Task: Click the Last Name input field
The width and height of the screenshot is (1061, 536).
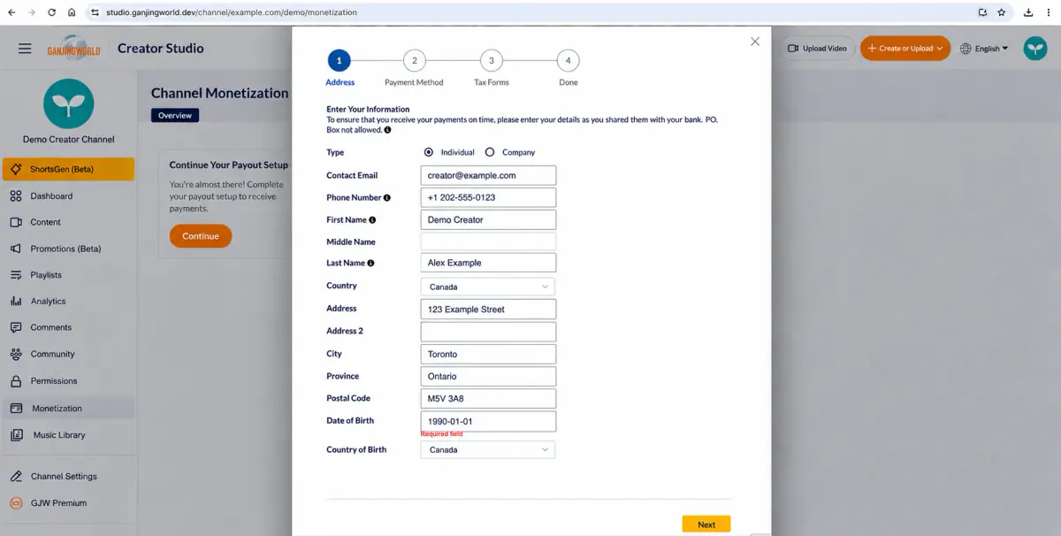Action: coord(488,263)
